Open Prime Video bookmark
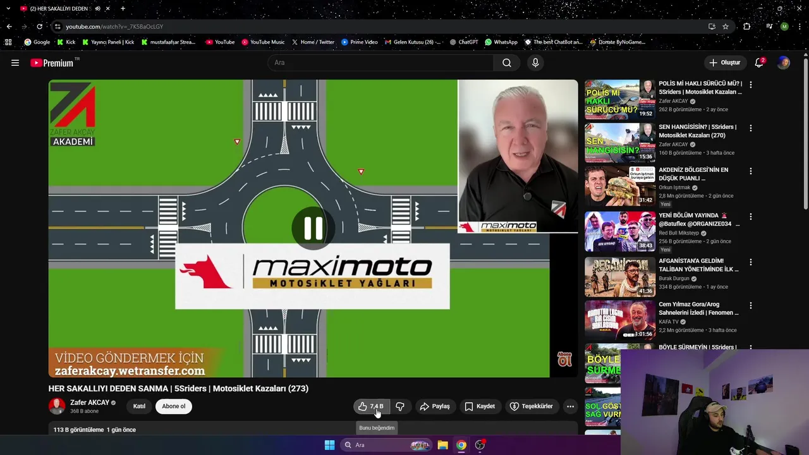This screenshot has height=455, width=809. (x=360, y=42)
